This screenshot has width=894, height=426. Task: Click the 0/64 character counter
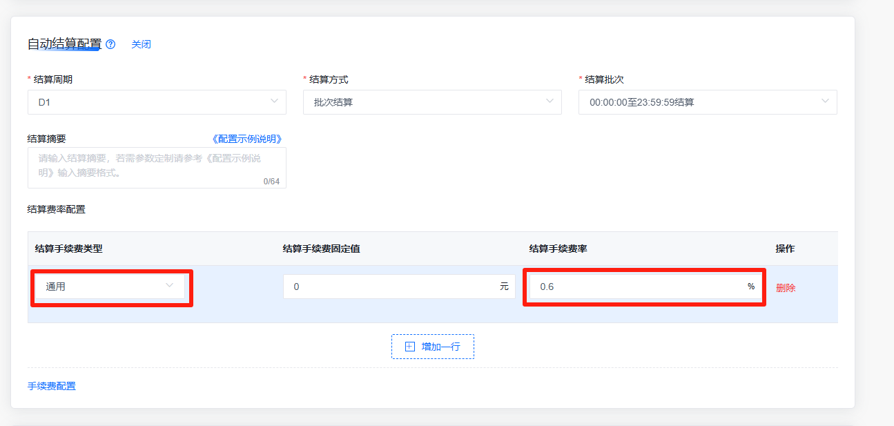click(271, 182)
